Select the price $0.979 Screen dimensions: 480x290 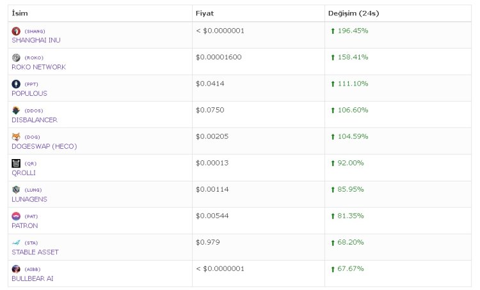tap(208, 242)
